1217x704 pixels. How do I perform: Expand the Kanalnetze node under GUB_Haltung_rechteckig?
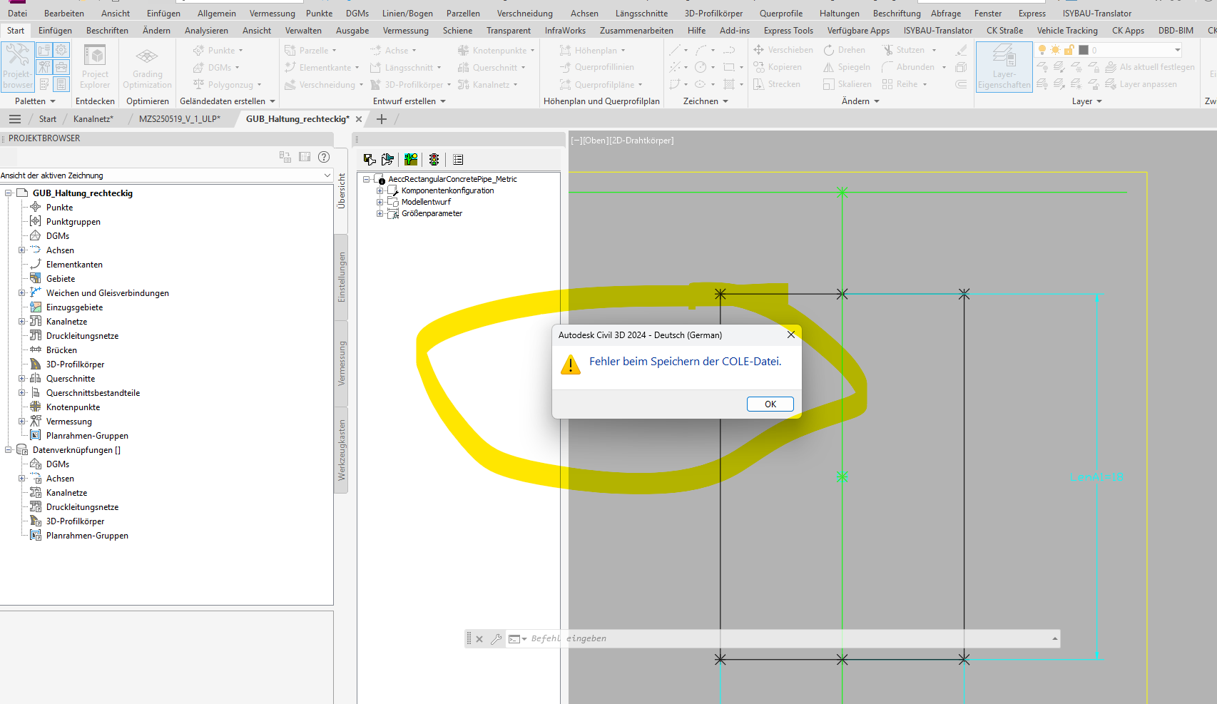tap(22, 322)
